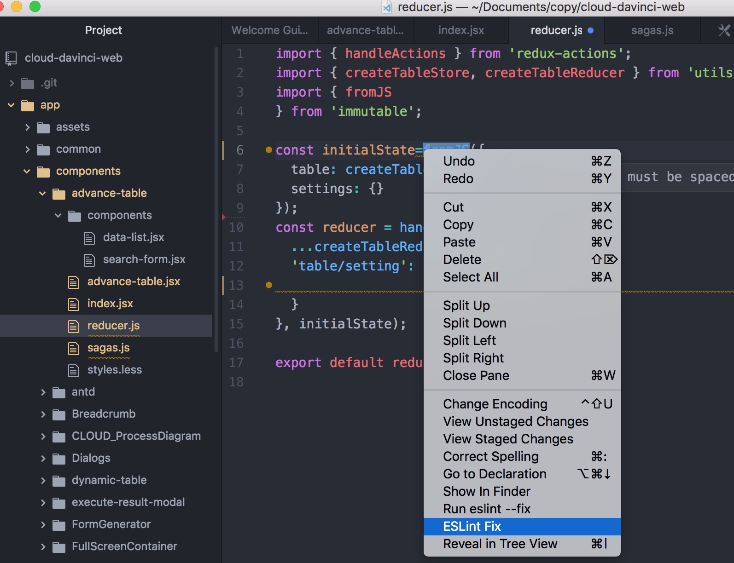Open the tools icon tab at right

tap(724, 30)
